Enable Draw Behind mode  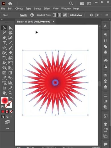[7, 117]
